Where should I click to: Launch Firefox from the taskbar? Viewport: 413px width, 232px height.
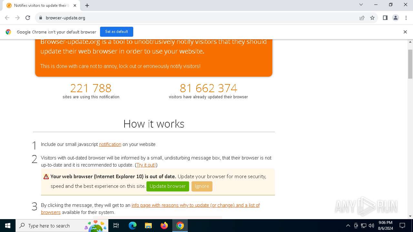pos(164,226)
